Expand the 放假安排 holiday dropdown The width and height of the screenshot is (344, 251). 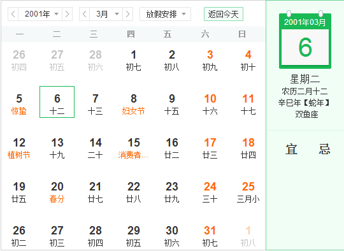165,14
